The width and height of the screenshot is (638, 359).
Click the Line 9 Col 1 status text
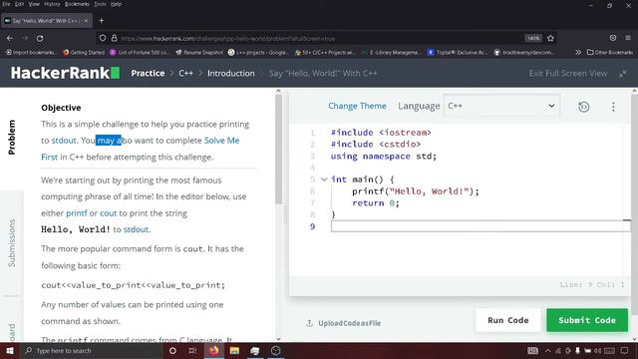[591, 284]
